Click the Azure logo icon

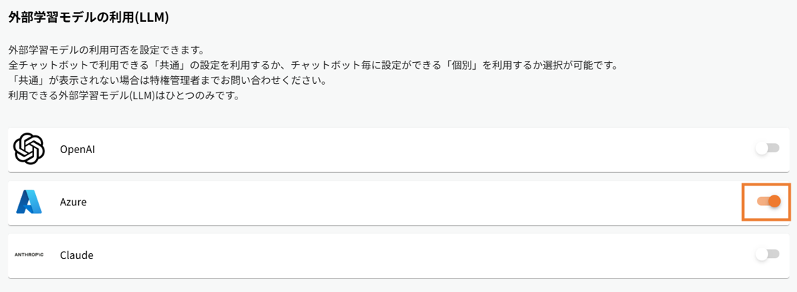29,202
